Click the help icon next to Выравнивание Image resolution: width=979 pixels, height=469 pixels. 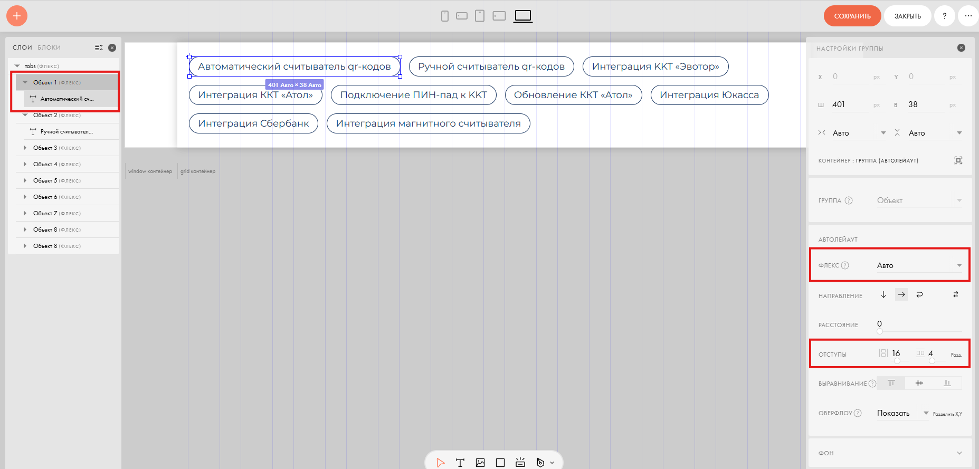click(872, 384)
